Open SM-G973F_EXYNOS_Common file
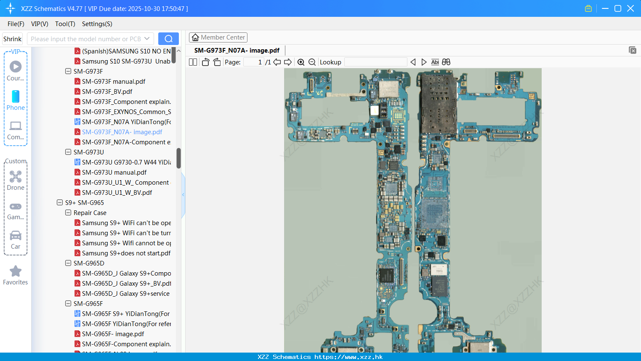 tap(126, 111)
